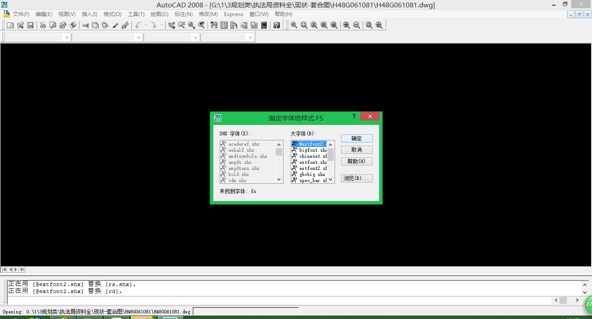Click acaderef.shx in SHX font list
Viewport: 592px width, 319px height.
coord(244,144)
